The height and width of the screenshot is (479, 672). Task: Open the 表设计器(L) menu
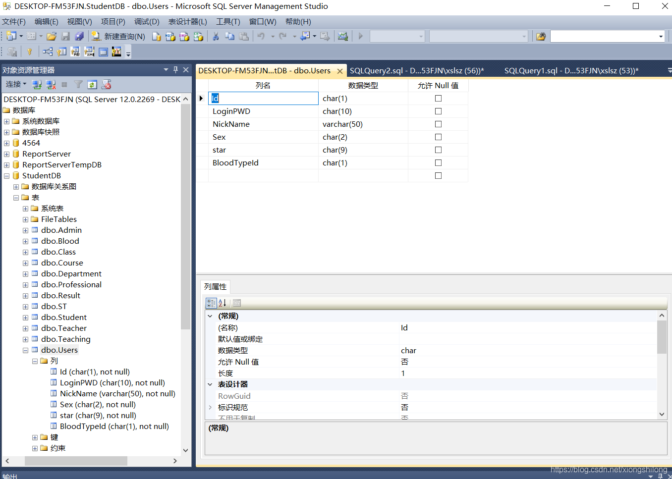coord(187,21)
